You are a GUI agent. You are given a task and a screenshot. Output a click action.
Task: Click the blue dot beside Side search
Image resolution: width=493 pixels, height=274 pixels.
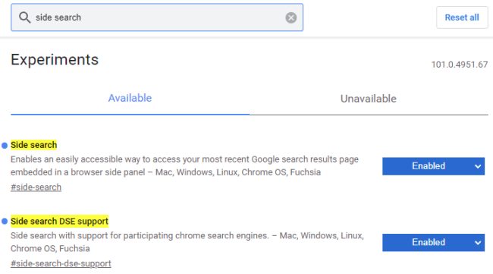click(5, 145)
